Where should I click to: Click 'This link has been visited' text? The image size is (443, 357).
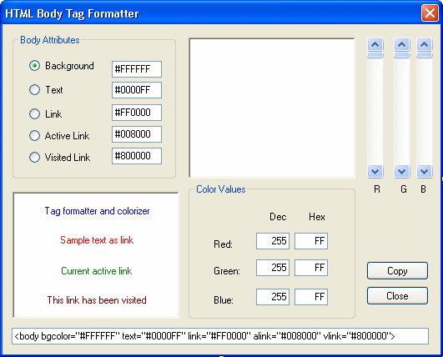coord(97,300)
